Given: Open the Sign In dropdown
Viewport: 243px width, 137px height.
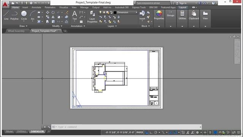Looking at the screenshot, I should [x=196, y=3].
